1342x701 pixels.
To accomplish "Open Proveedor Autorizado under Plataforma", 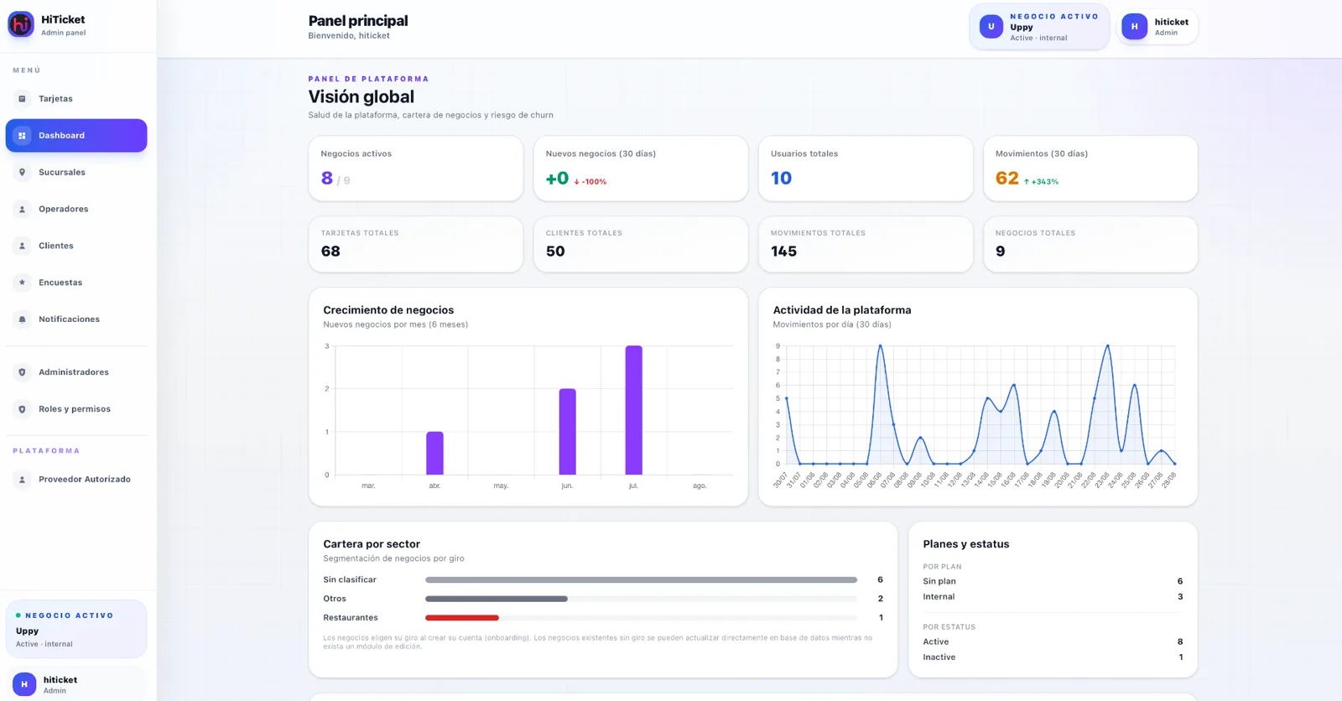I will [76, 480].
